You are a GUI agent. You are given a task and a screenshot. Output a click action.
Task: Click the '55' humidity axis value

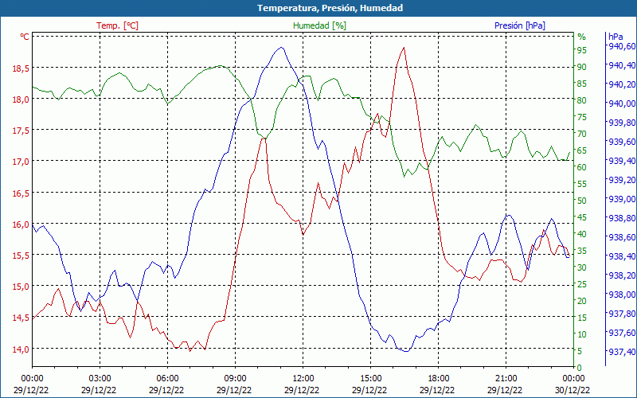(x=582, y=184)
